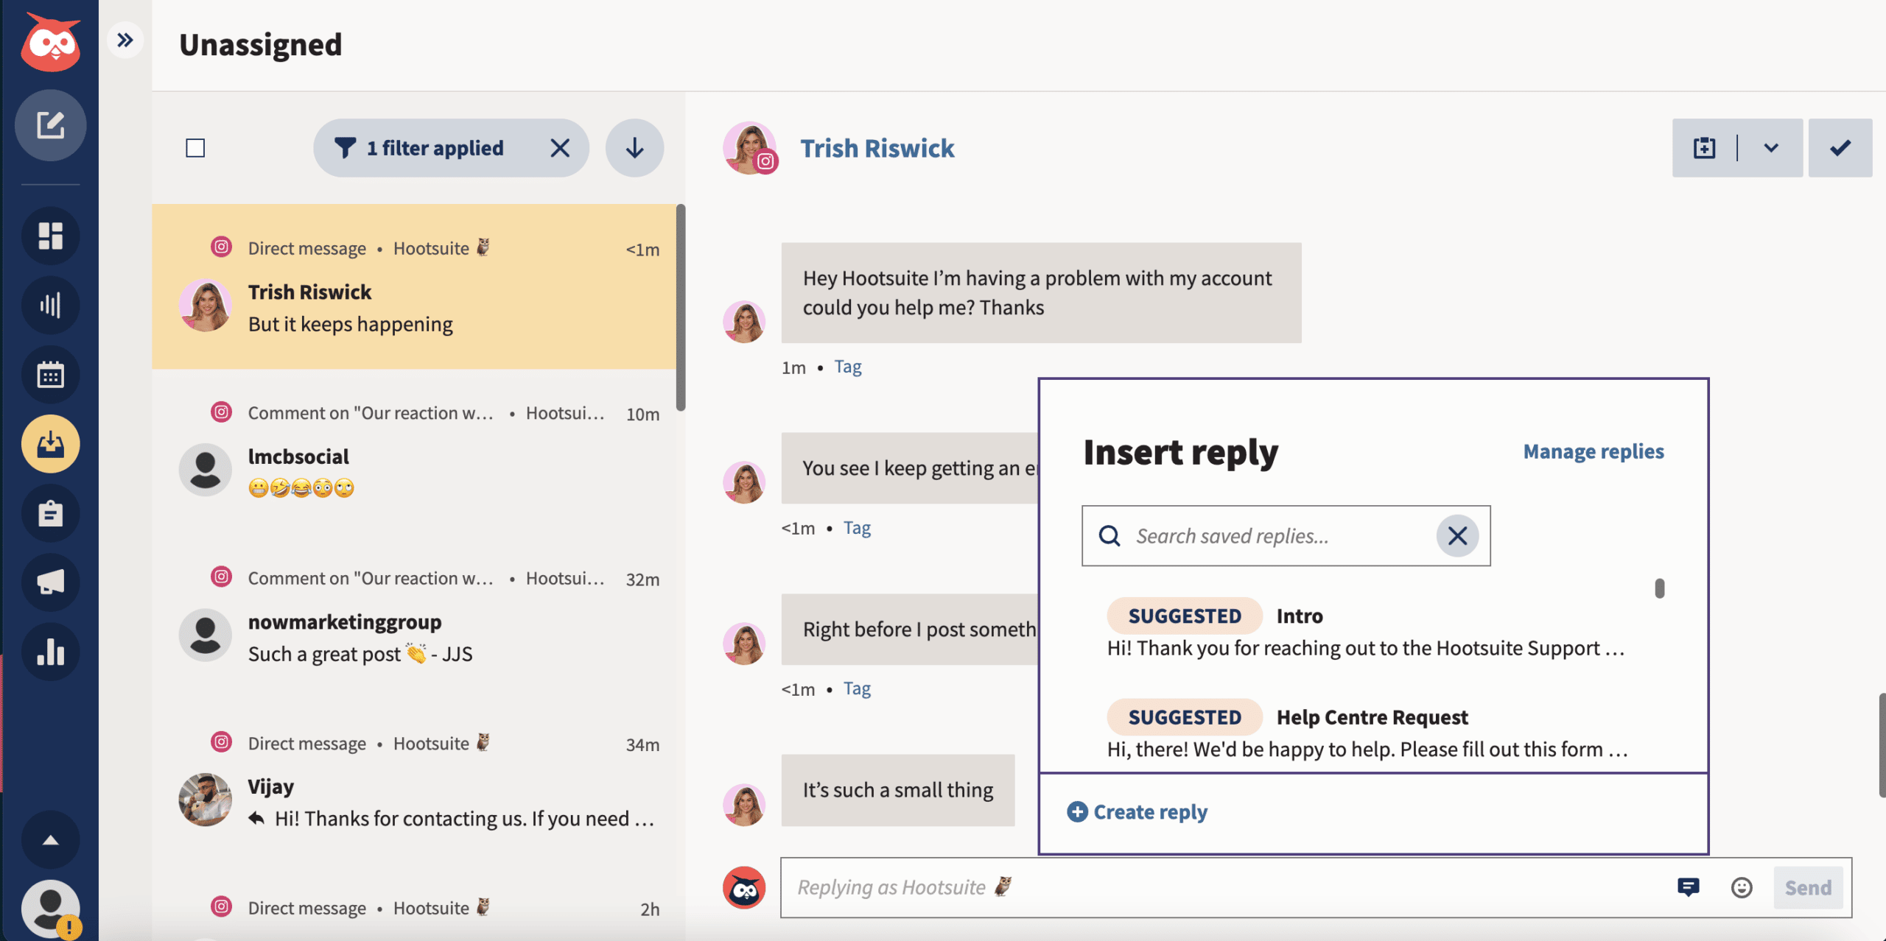Click the Create reply button
1886x941 pixels.
pos(1135,811)
